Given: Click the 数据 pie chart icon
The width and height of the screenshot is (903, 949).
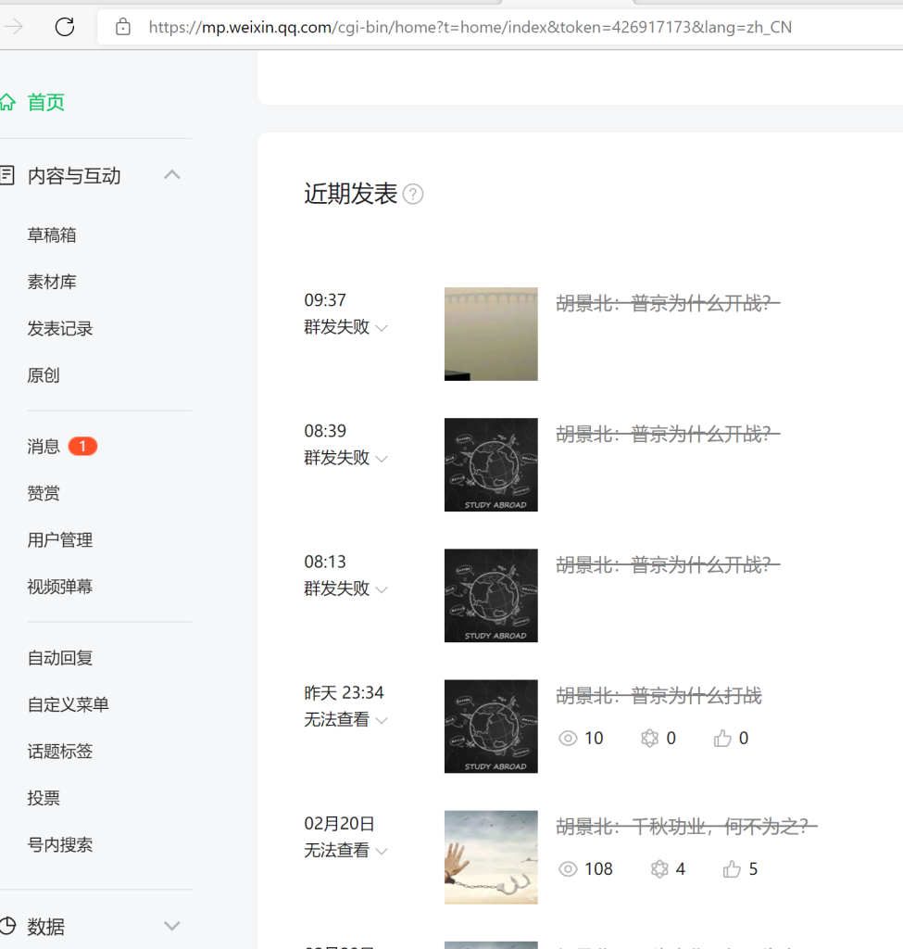Looking at the screenshot, I should click(7, 926).
